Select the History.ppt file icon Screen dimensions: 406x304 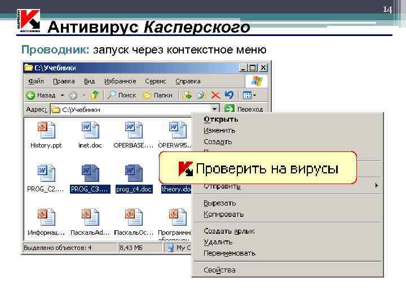(x=46, y=130)
